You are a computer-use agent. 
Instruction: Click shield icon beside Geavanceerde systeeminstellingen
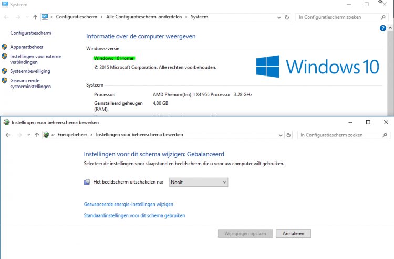point(4,81)
